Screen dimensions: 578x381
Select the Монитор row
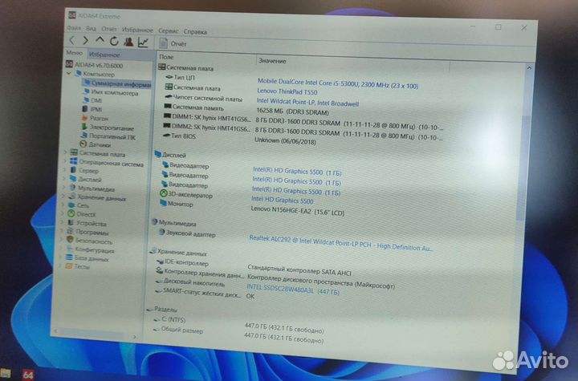tap(252, 208)
